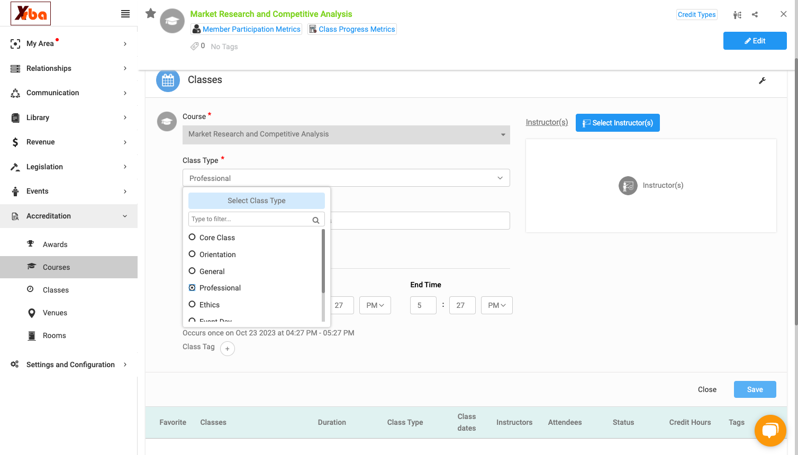Click the search icon in class type filter
Viewport: 798px width, 455px height.
point(316,220)
